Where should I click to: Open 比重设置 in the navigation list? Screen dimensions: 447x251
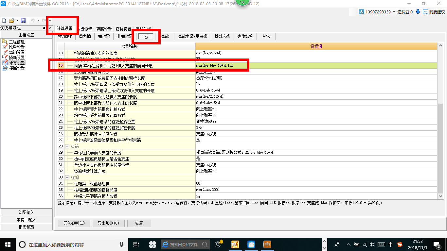13,47
